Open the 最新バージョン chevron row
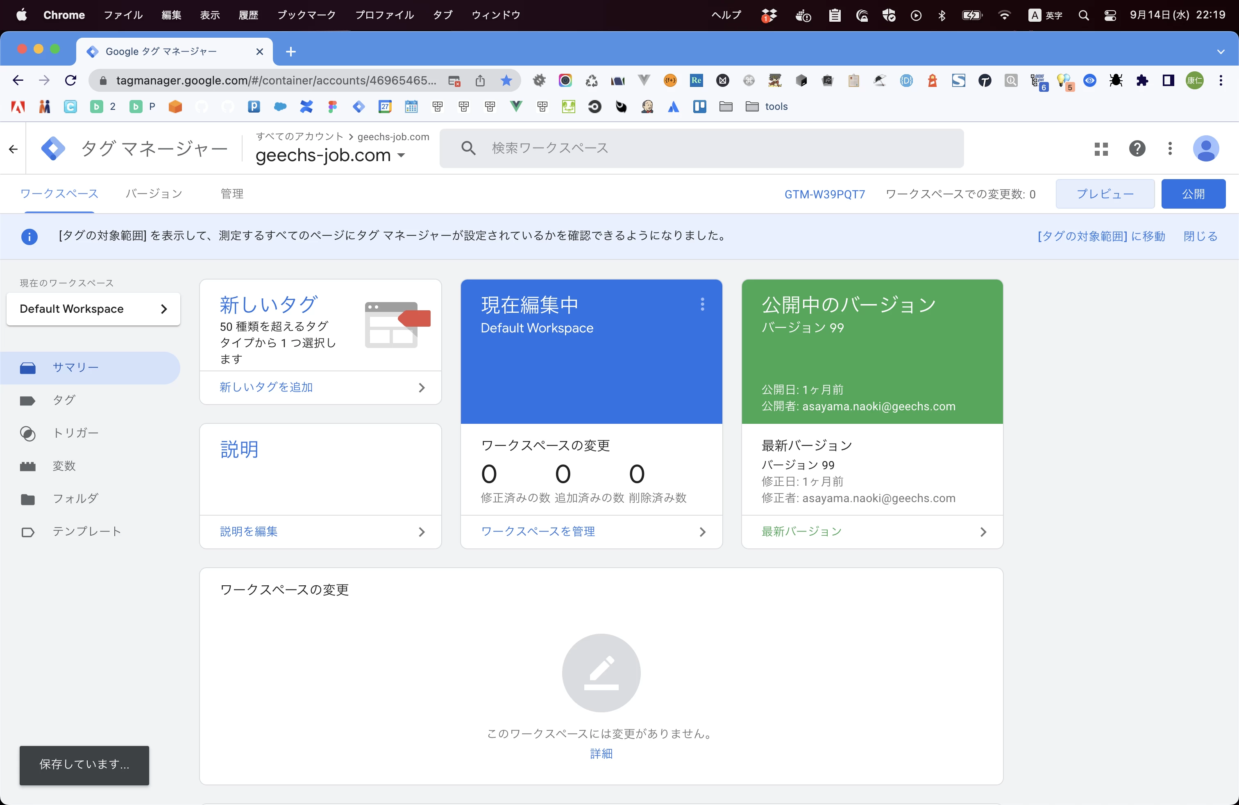The image size is (1239, 805). tap(872, 532)
